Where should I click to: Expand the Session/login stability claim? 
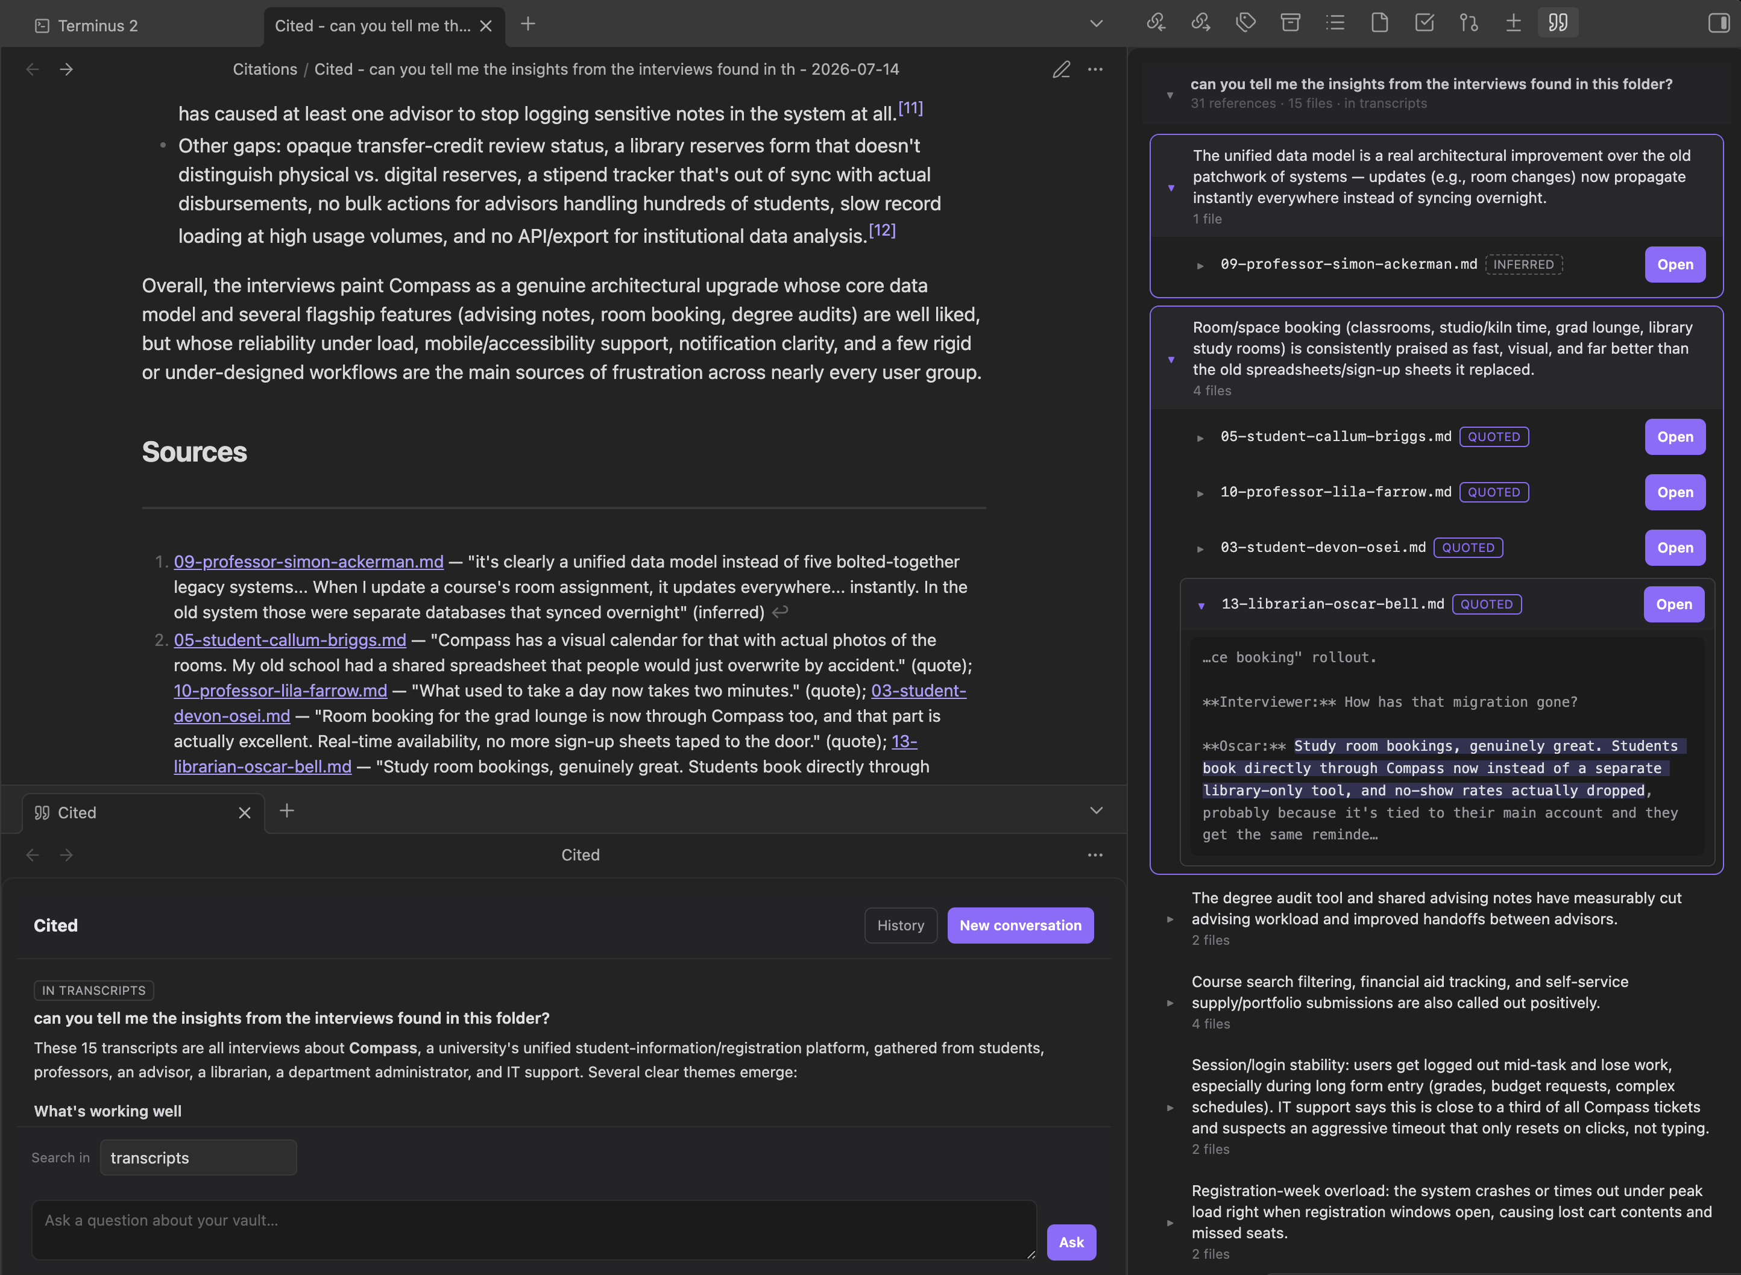pos(1171,1107)
